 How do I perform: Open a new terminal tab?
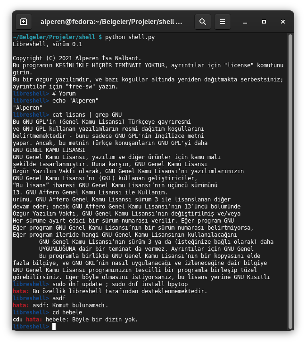point(24,22)
